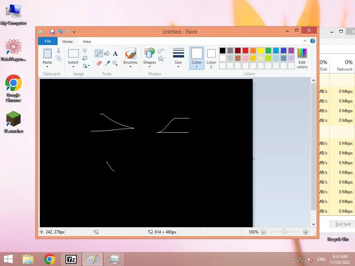
Task: Pick the black color swatch
Action: [223, 51]
